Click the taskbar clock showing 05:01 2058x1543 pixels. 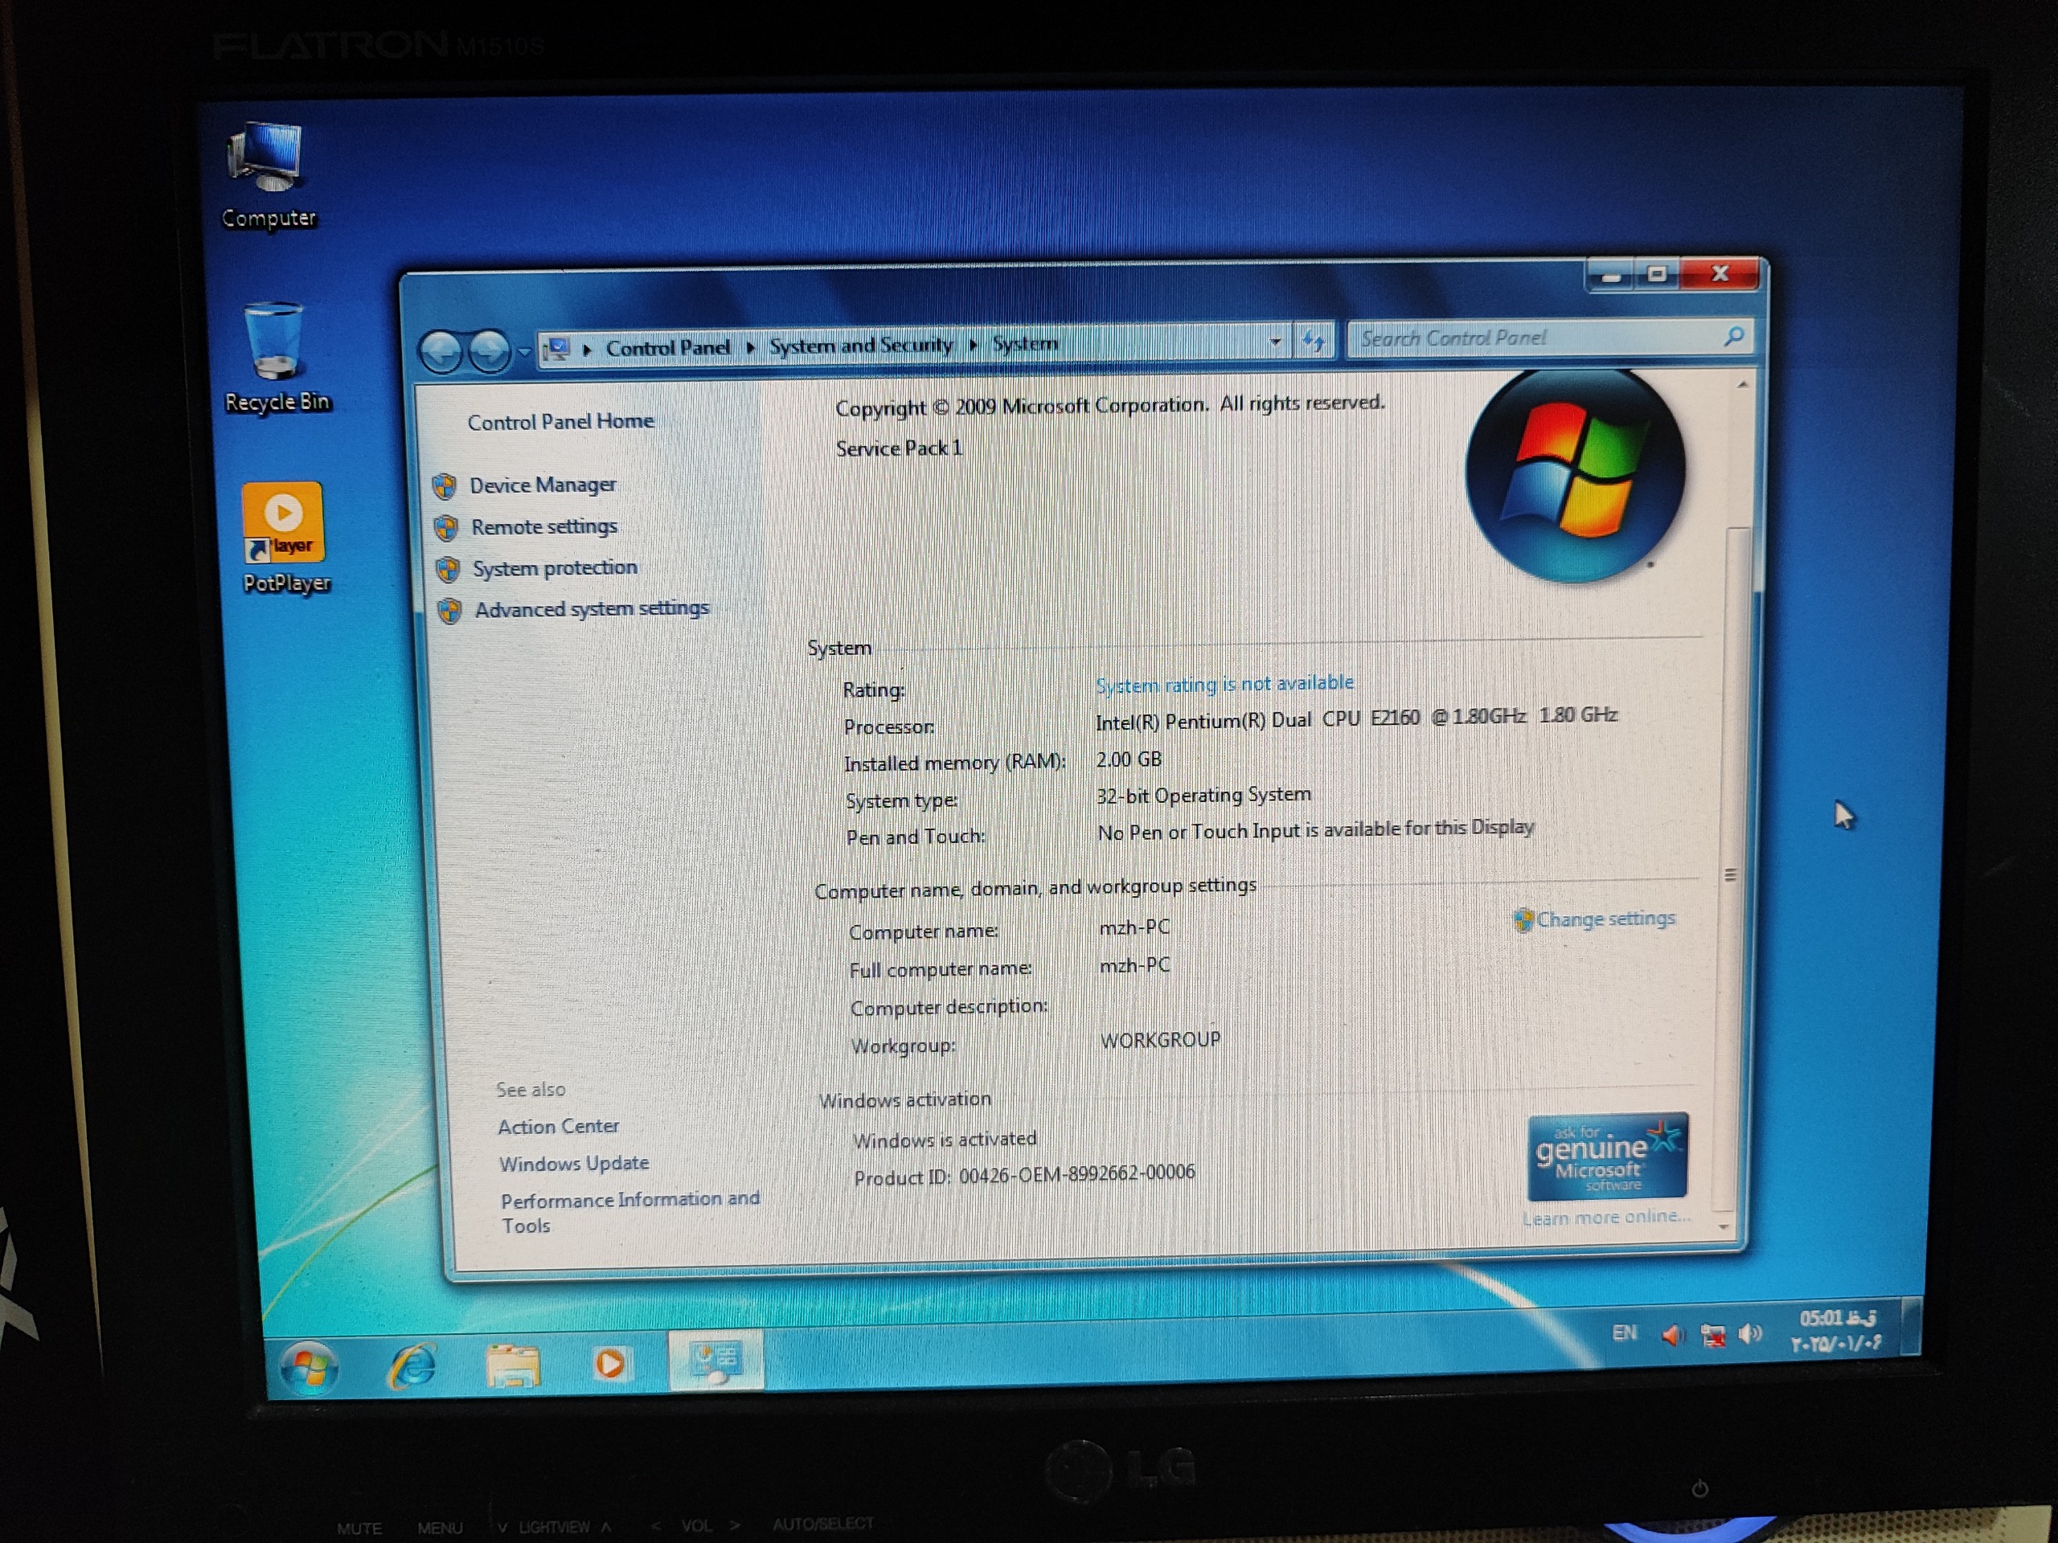(1838, 1330)
